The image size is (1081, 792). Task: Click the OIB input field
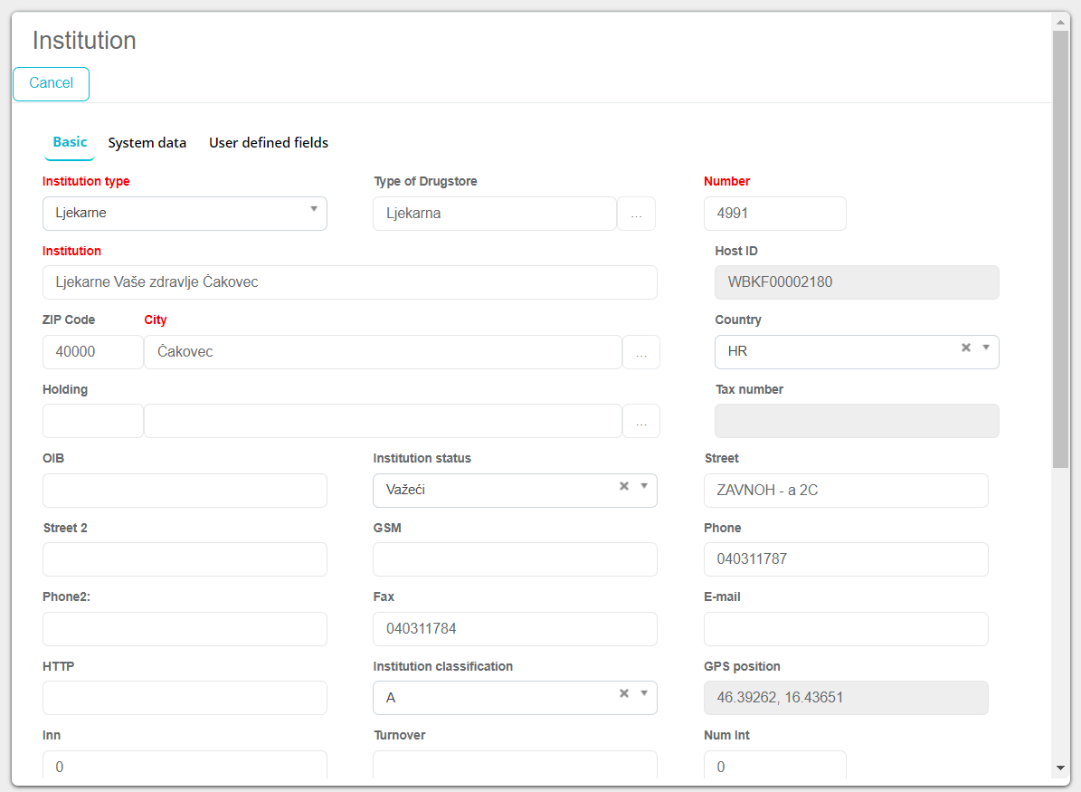click(185, 491)
